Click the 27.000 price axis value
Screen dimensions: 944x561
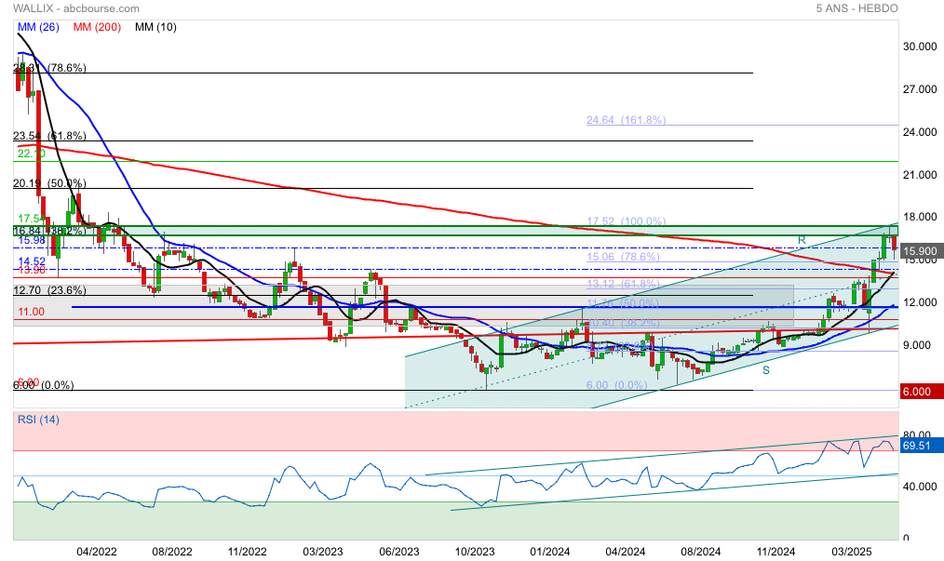tap(920, 89)
